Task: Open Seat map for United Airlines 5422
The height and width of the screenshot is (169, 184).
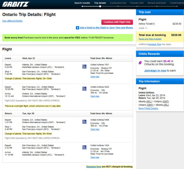Action: (95, 96)
